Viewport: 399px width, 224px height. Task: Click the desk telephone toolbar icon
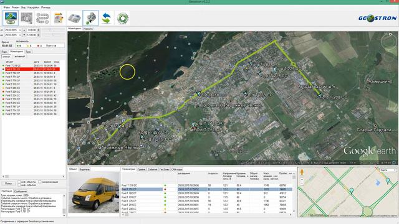[x=75, y=18]
